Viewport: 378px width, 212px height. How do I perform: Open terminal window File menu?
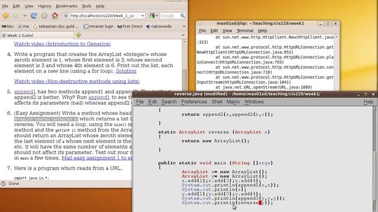point(202,31)
